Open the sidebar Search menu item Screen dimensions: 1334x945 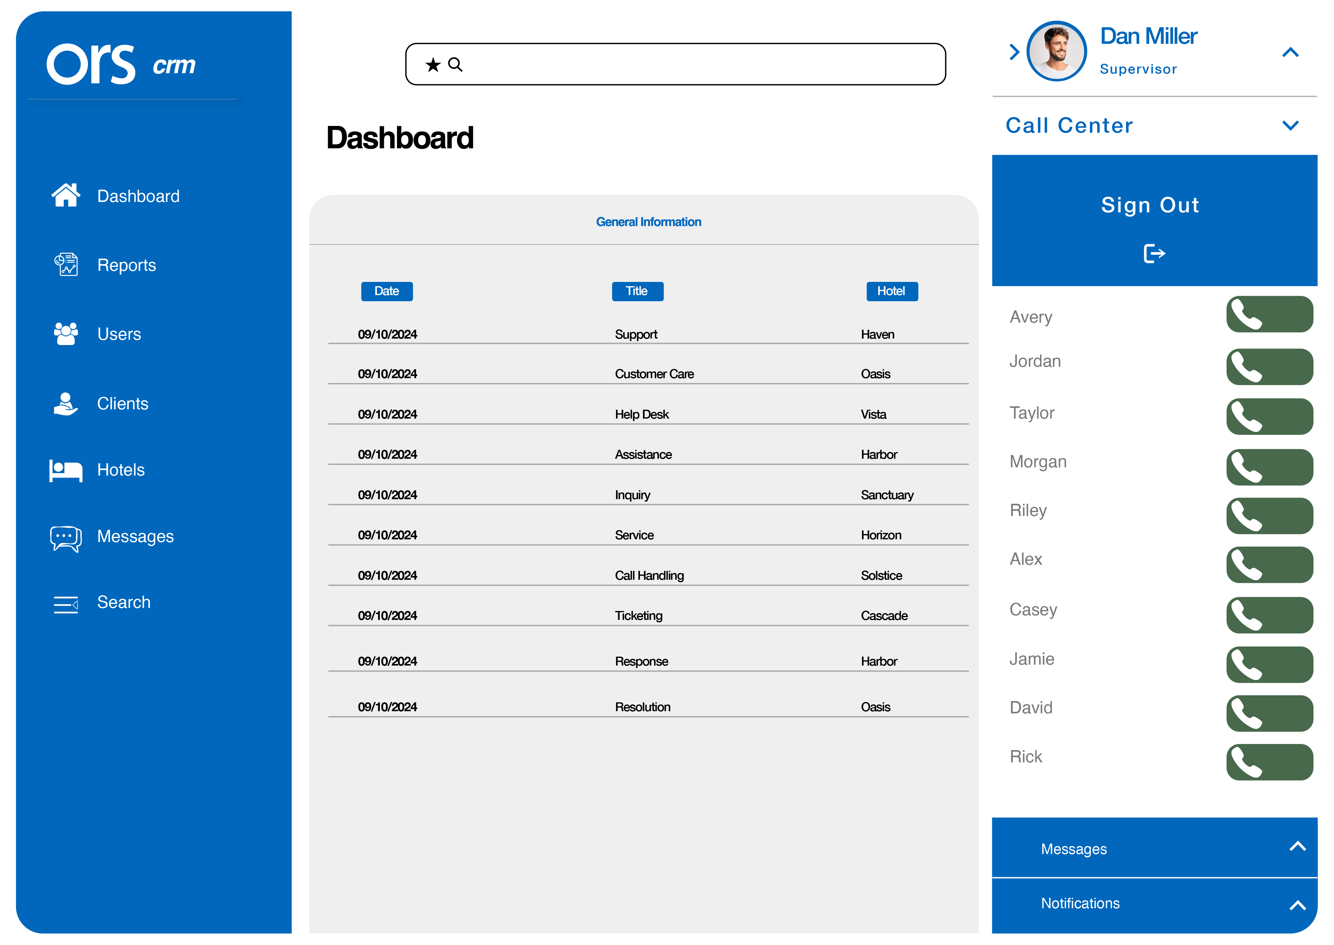[x=123, y=602]
